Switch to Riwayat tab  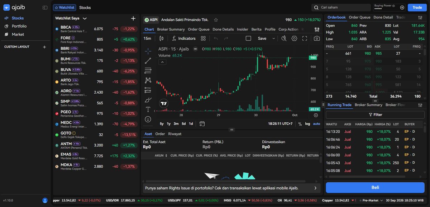(x=175, y=134)
